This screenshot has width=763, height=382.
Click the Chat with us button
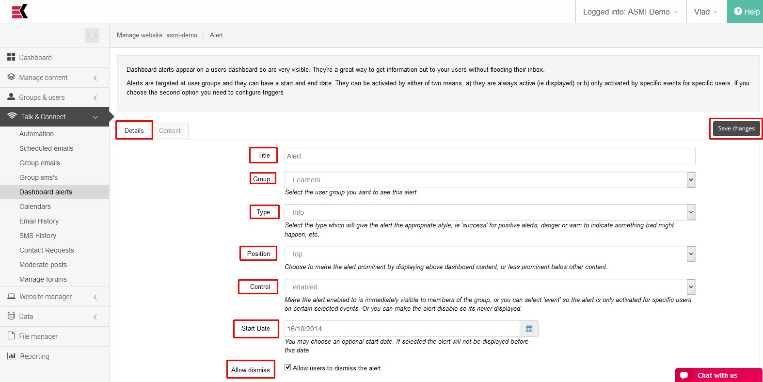pos(718,375)
